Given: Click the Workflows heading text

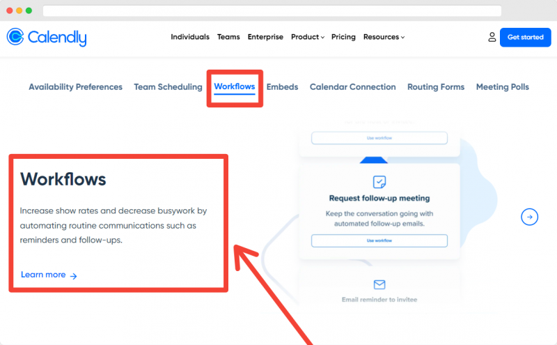Looking at the screenshot, I should (63, 179).
